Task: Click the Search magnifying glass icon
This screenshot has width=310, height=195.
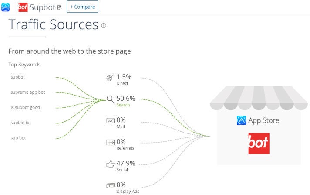Action: [x=110, y=99]
